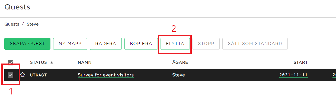Copy the quest with KOPIERA

click(141, 44)
